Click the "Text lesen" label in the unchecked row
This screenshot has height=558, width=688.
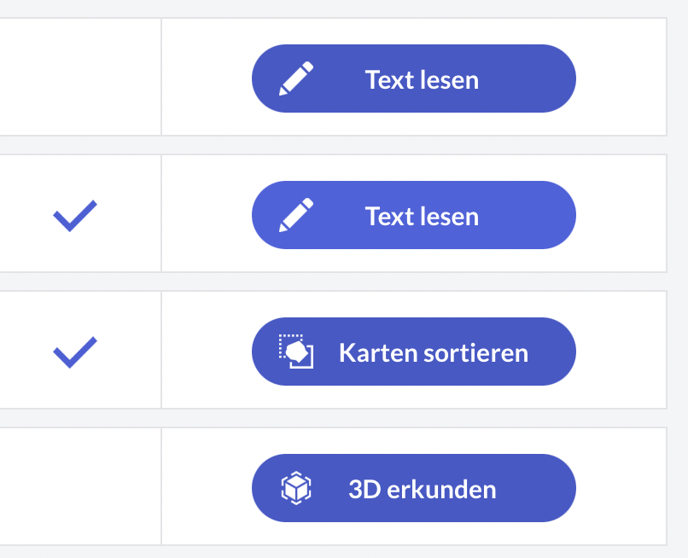pos(422,79)
